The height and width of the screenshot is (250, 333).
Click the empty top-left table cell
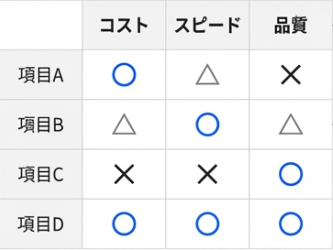[41, 25]
